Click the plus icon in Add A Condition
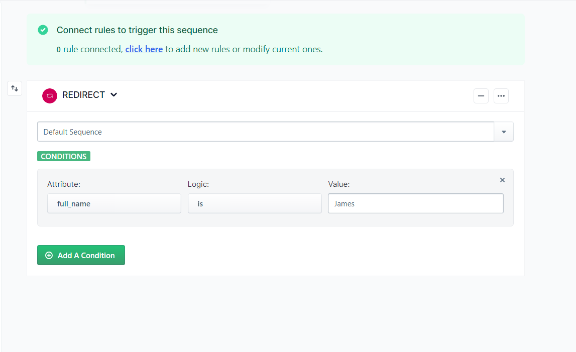This screenshot has height=352, width=576. (49, 255)
